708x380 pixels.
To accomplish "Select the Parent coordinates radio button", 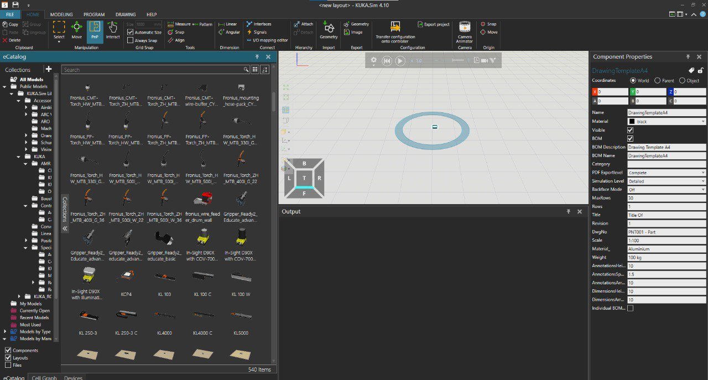I will (657, 81).
